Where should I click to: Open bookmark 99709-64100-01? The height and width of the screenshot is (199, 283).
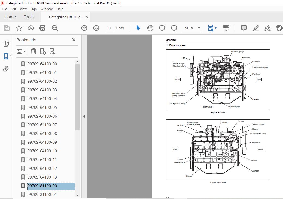(x=42, y=72)
